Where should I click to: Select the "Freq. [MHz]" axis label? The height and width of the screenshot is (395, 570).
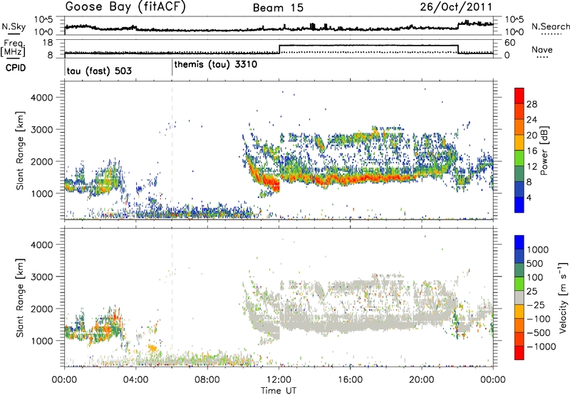pyautogui.click(x=13, y=48)
